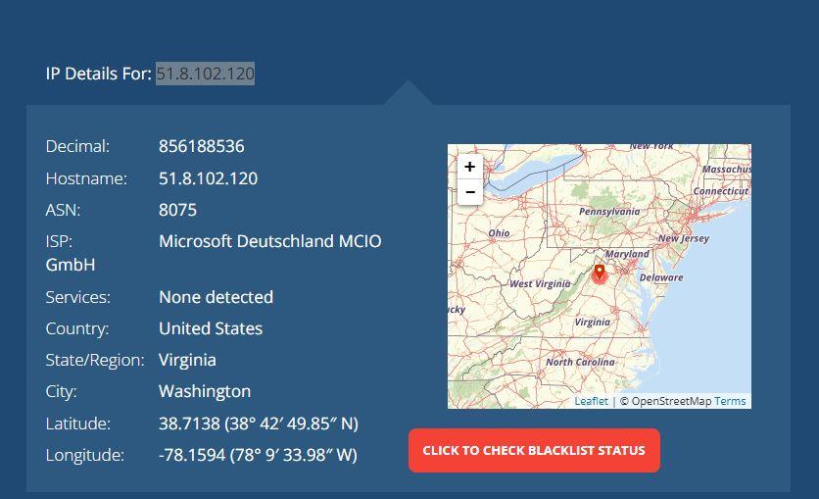Click the North Carolina label on the map
Viewport: 819px width, 499px height.
tap(580, 362)
